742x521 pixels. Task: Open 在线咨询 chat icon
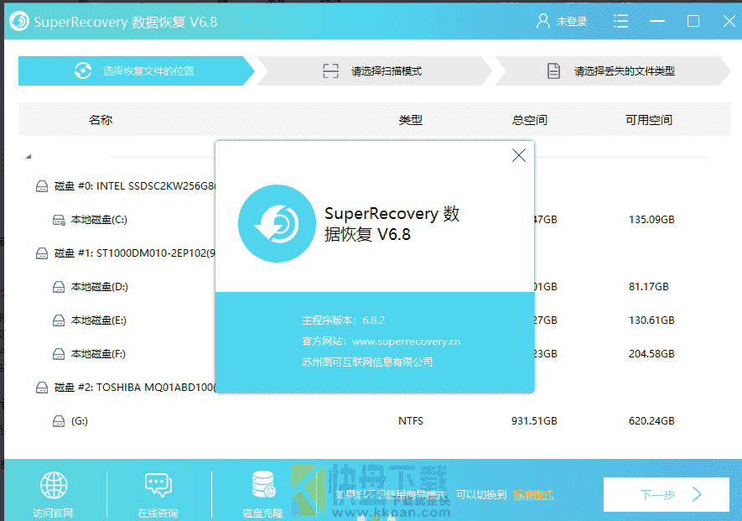[x=158, y=485]
